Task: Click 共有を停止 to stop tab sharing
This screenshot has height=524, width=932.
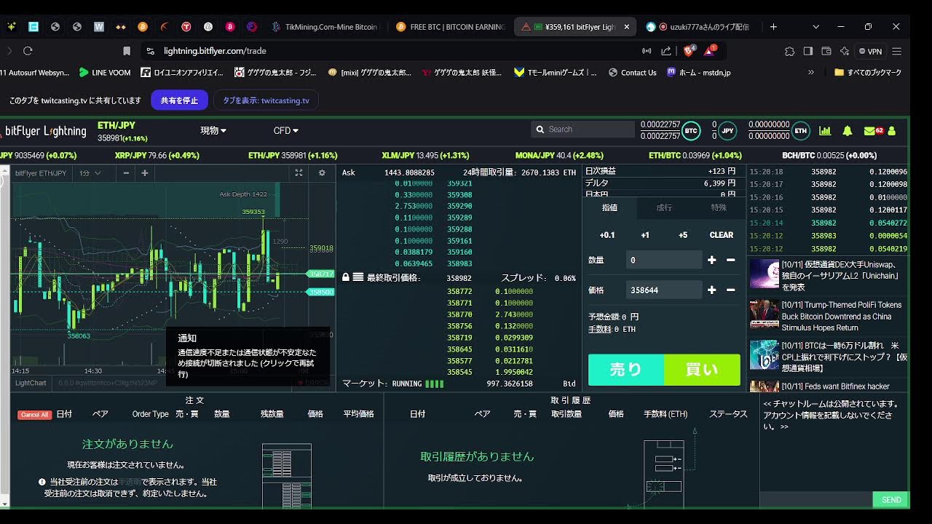Action: pyautogui.click(x=179, y=100)
